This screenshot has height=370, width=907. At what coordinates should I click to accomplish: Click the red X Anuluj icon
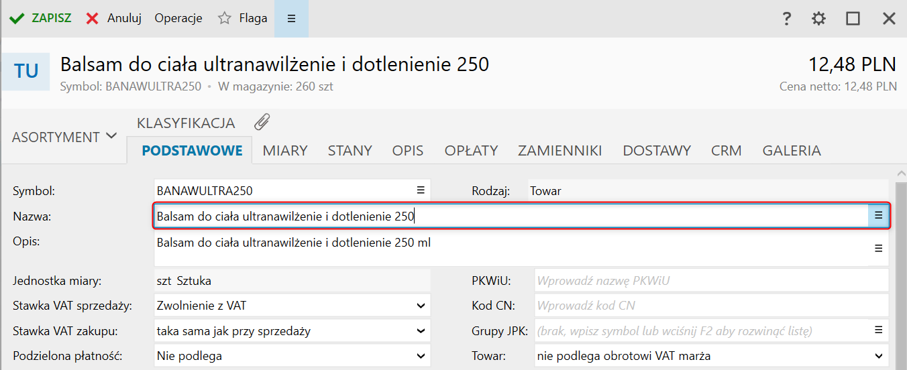(x=93, y=18)
